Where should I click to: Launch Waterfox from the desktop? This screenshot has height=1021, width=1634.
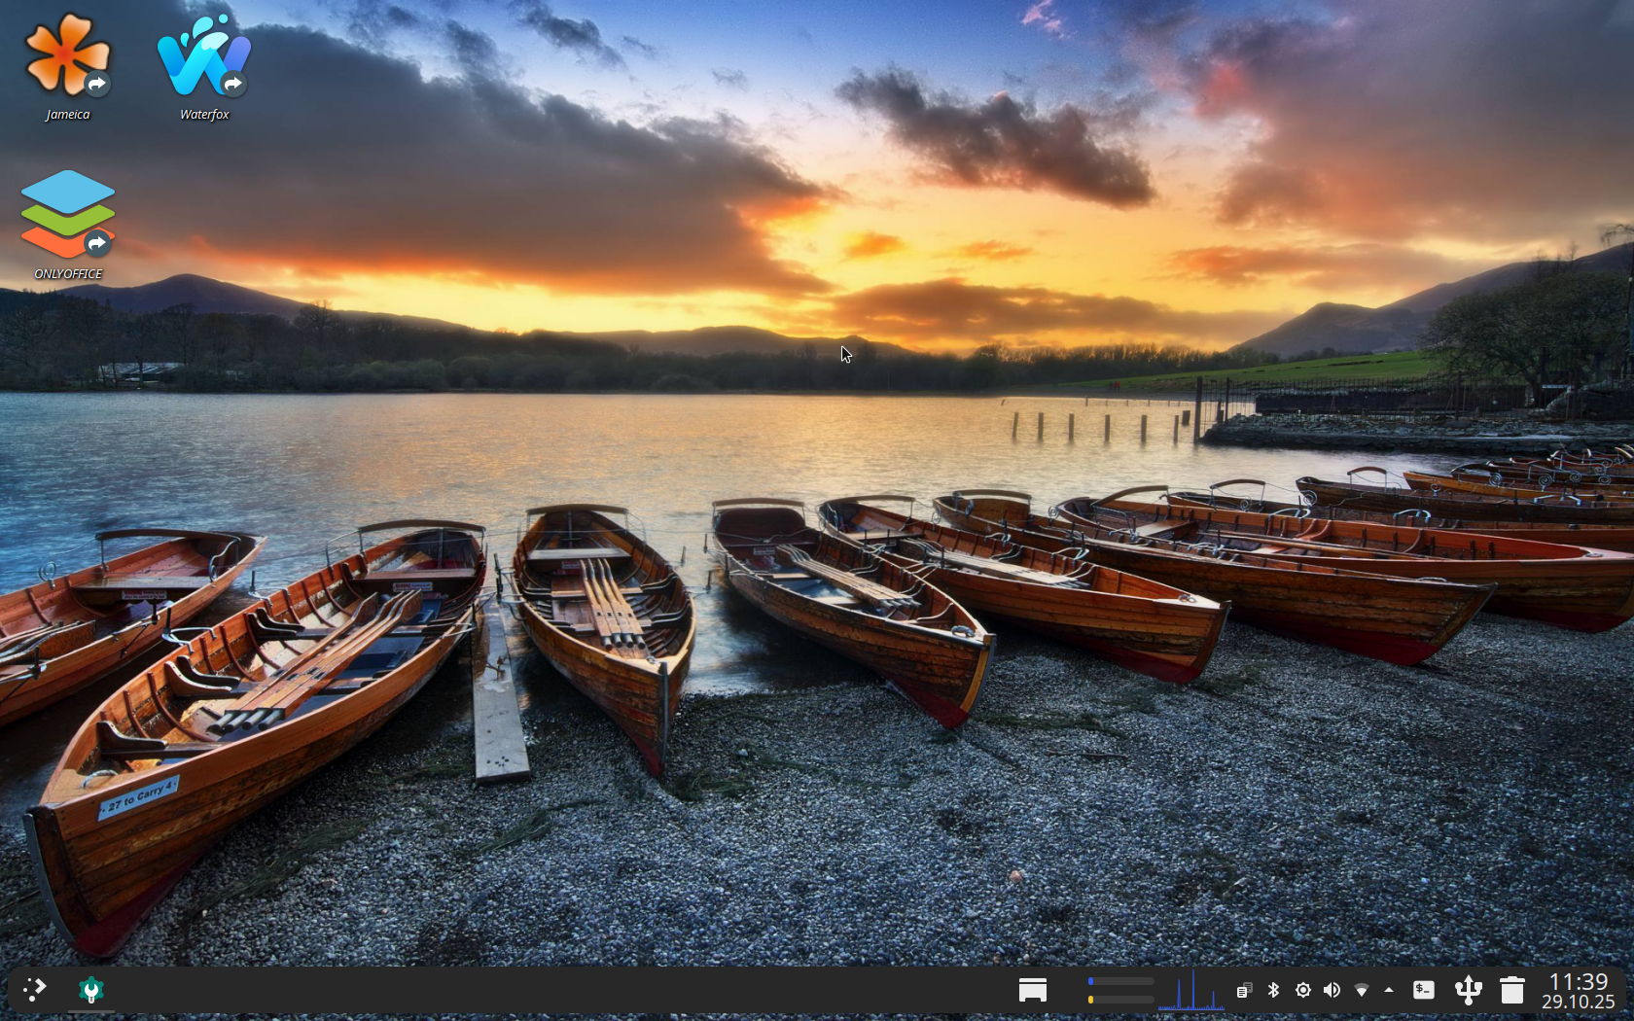click(204, 66)
